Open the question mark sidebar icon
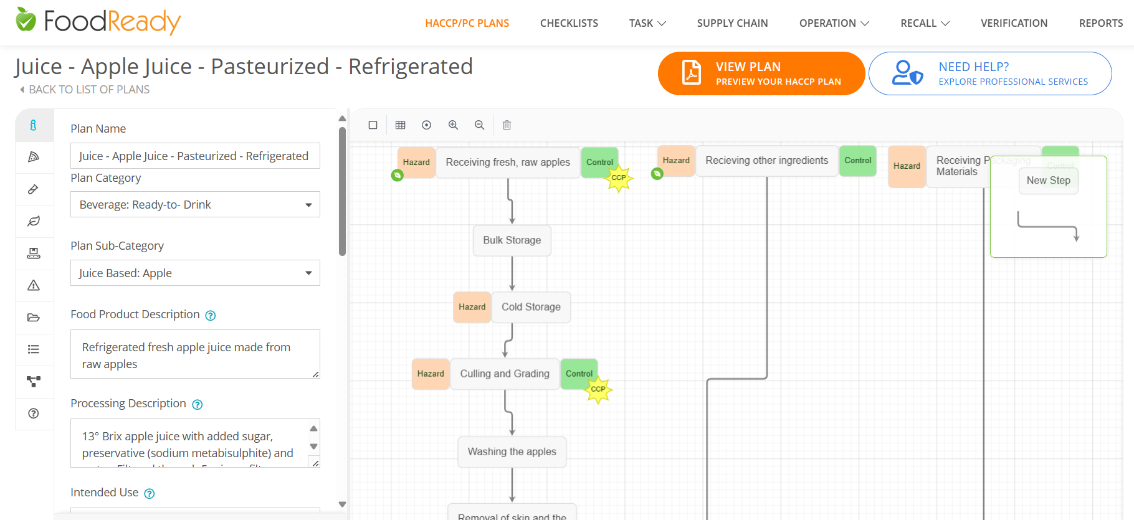The image size is (1134, 520). click(x=34, y=414)
